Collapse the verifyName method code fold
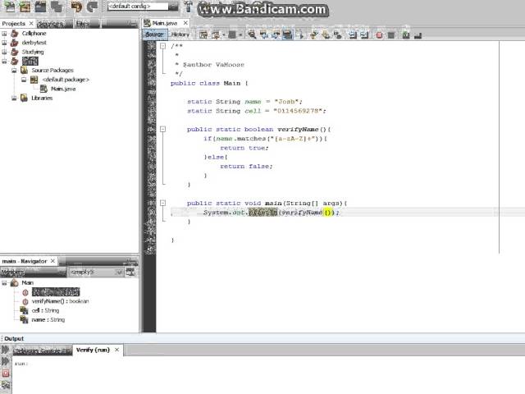This screenshot has width=525, height=394. pos(162,129)
